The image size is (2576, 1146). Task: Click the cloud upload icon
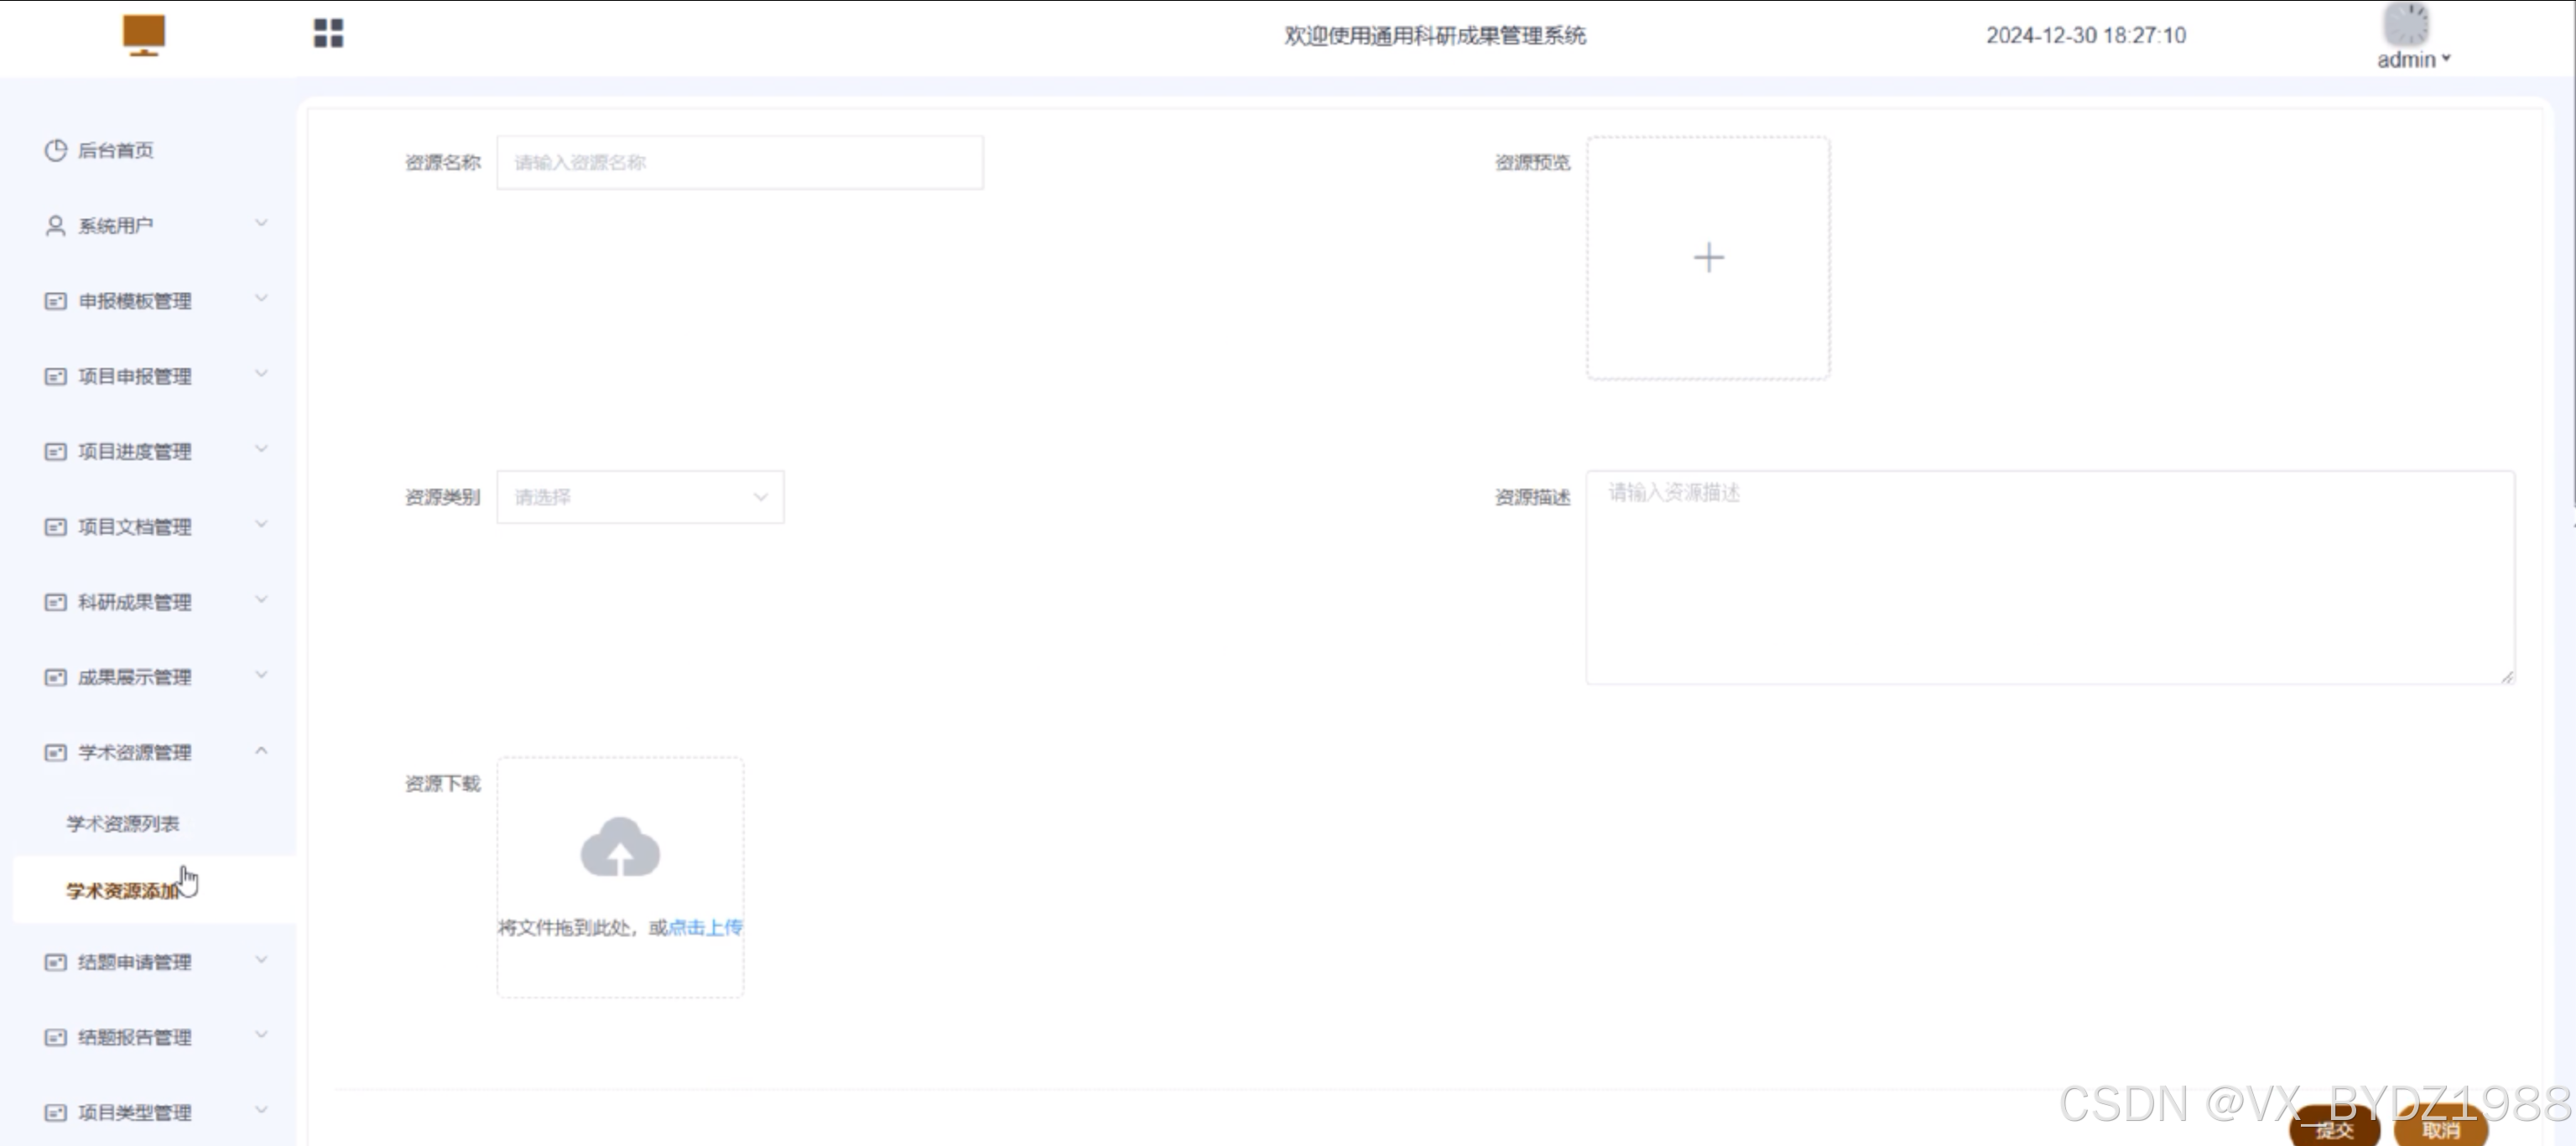click(620, 848)
